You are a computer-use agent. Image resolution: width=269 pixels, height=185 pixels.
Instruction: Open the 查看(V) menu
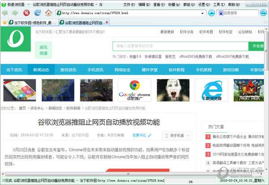(x=159, y=4)
